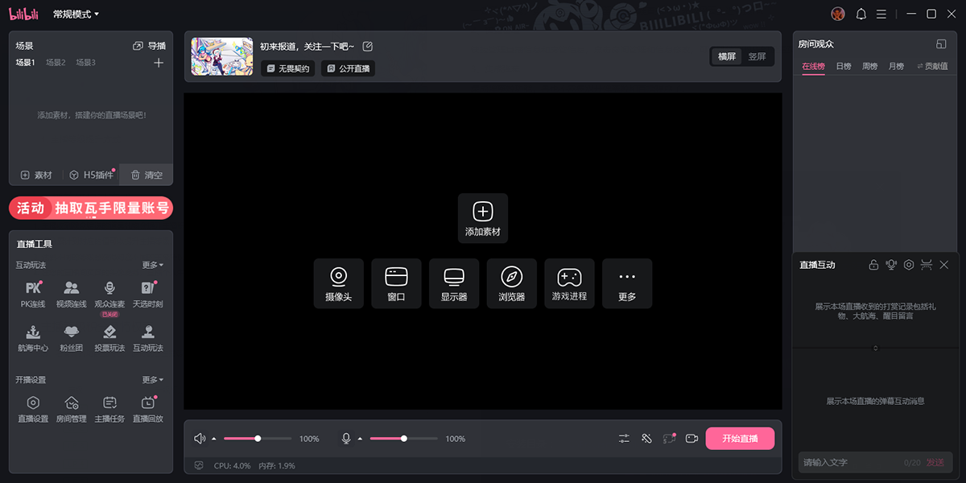Open 房间管理 room management

(x=71, y=409)
